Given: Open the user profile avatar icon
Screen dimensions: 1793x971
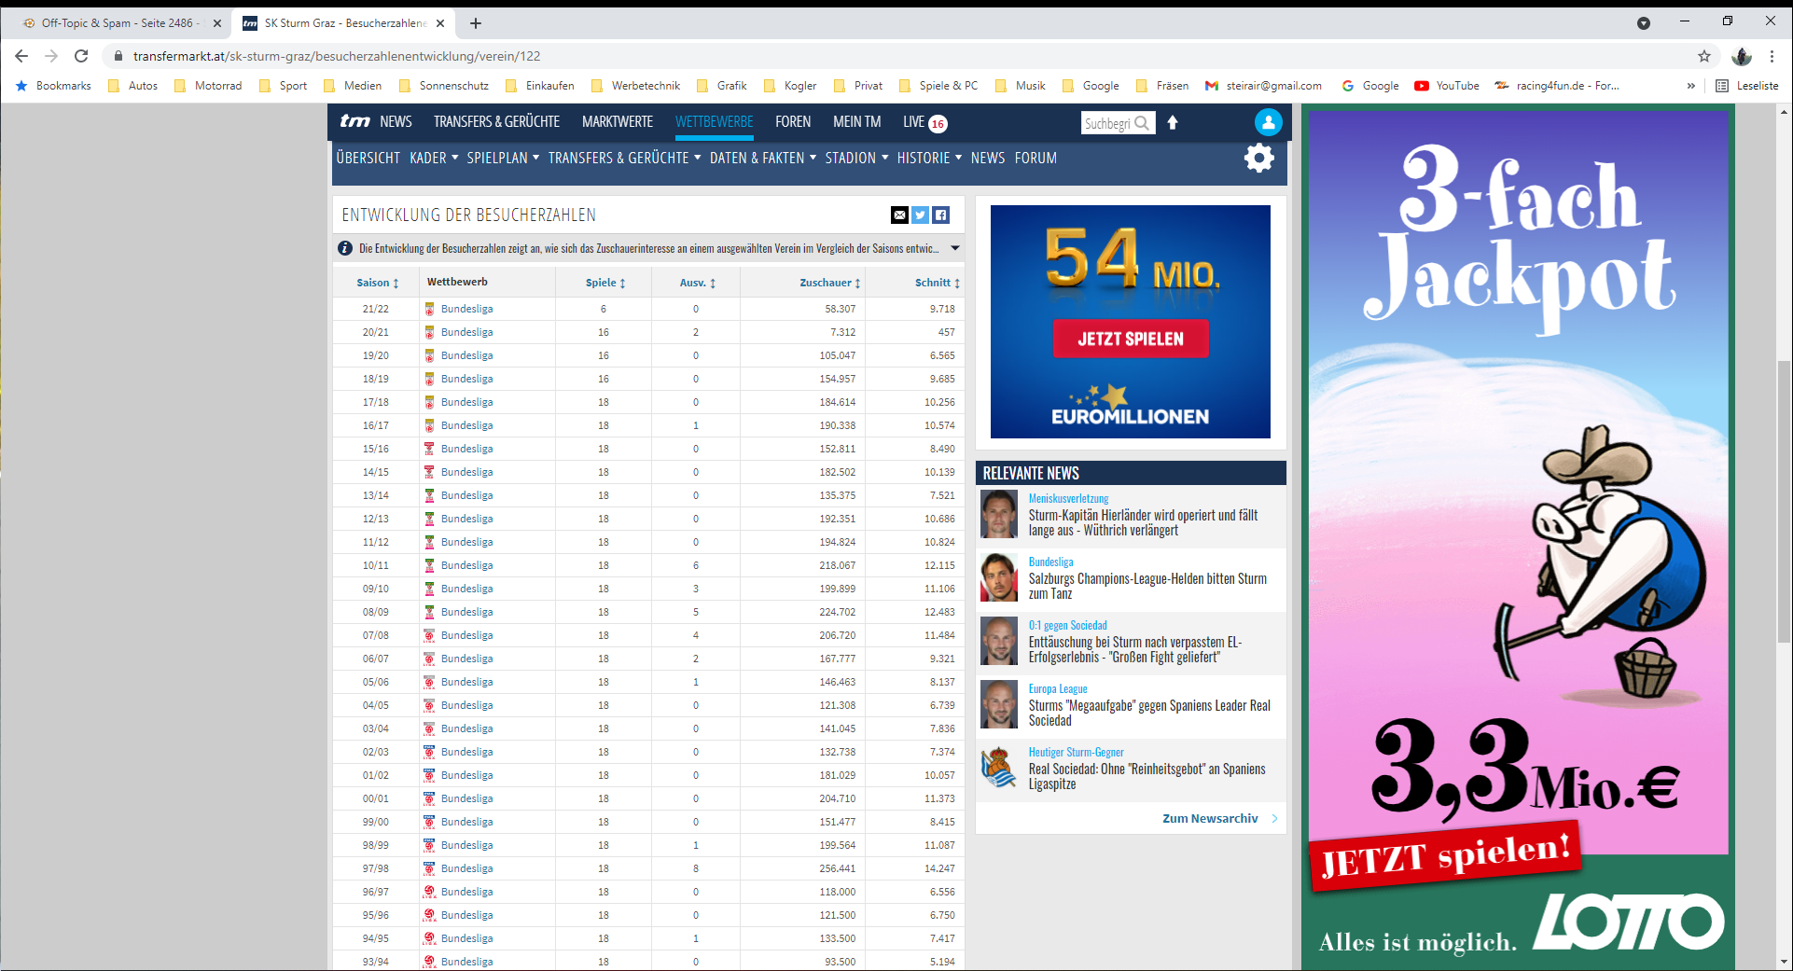Looking at the screenshot, I should (1268, 122).
